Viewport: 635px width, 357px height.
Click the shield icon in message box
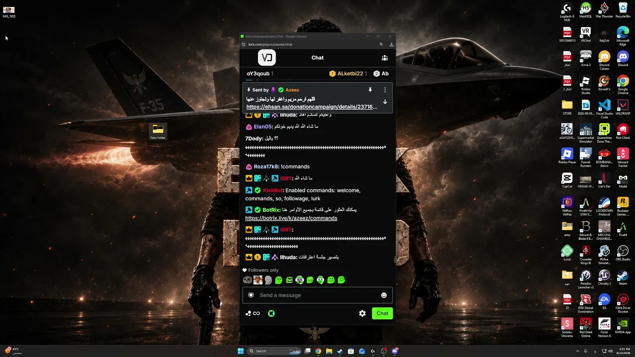(x=251, y=295)
